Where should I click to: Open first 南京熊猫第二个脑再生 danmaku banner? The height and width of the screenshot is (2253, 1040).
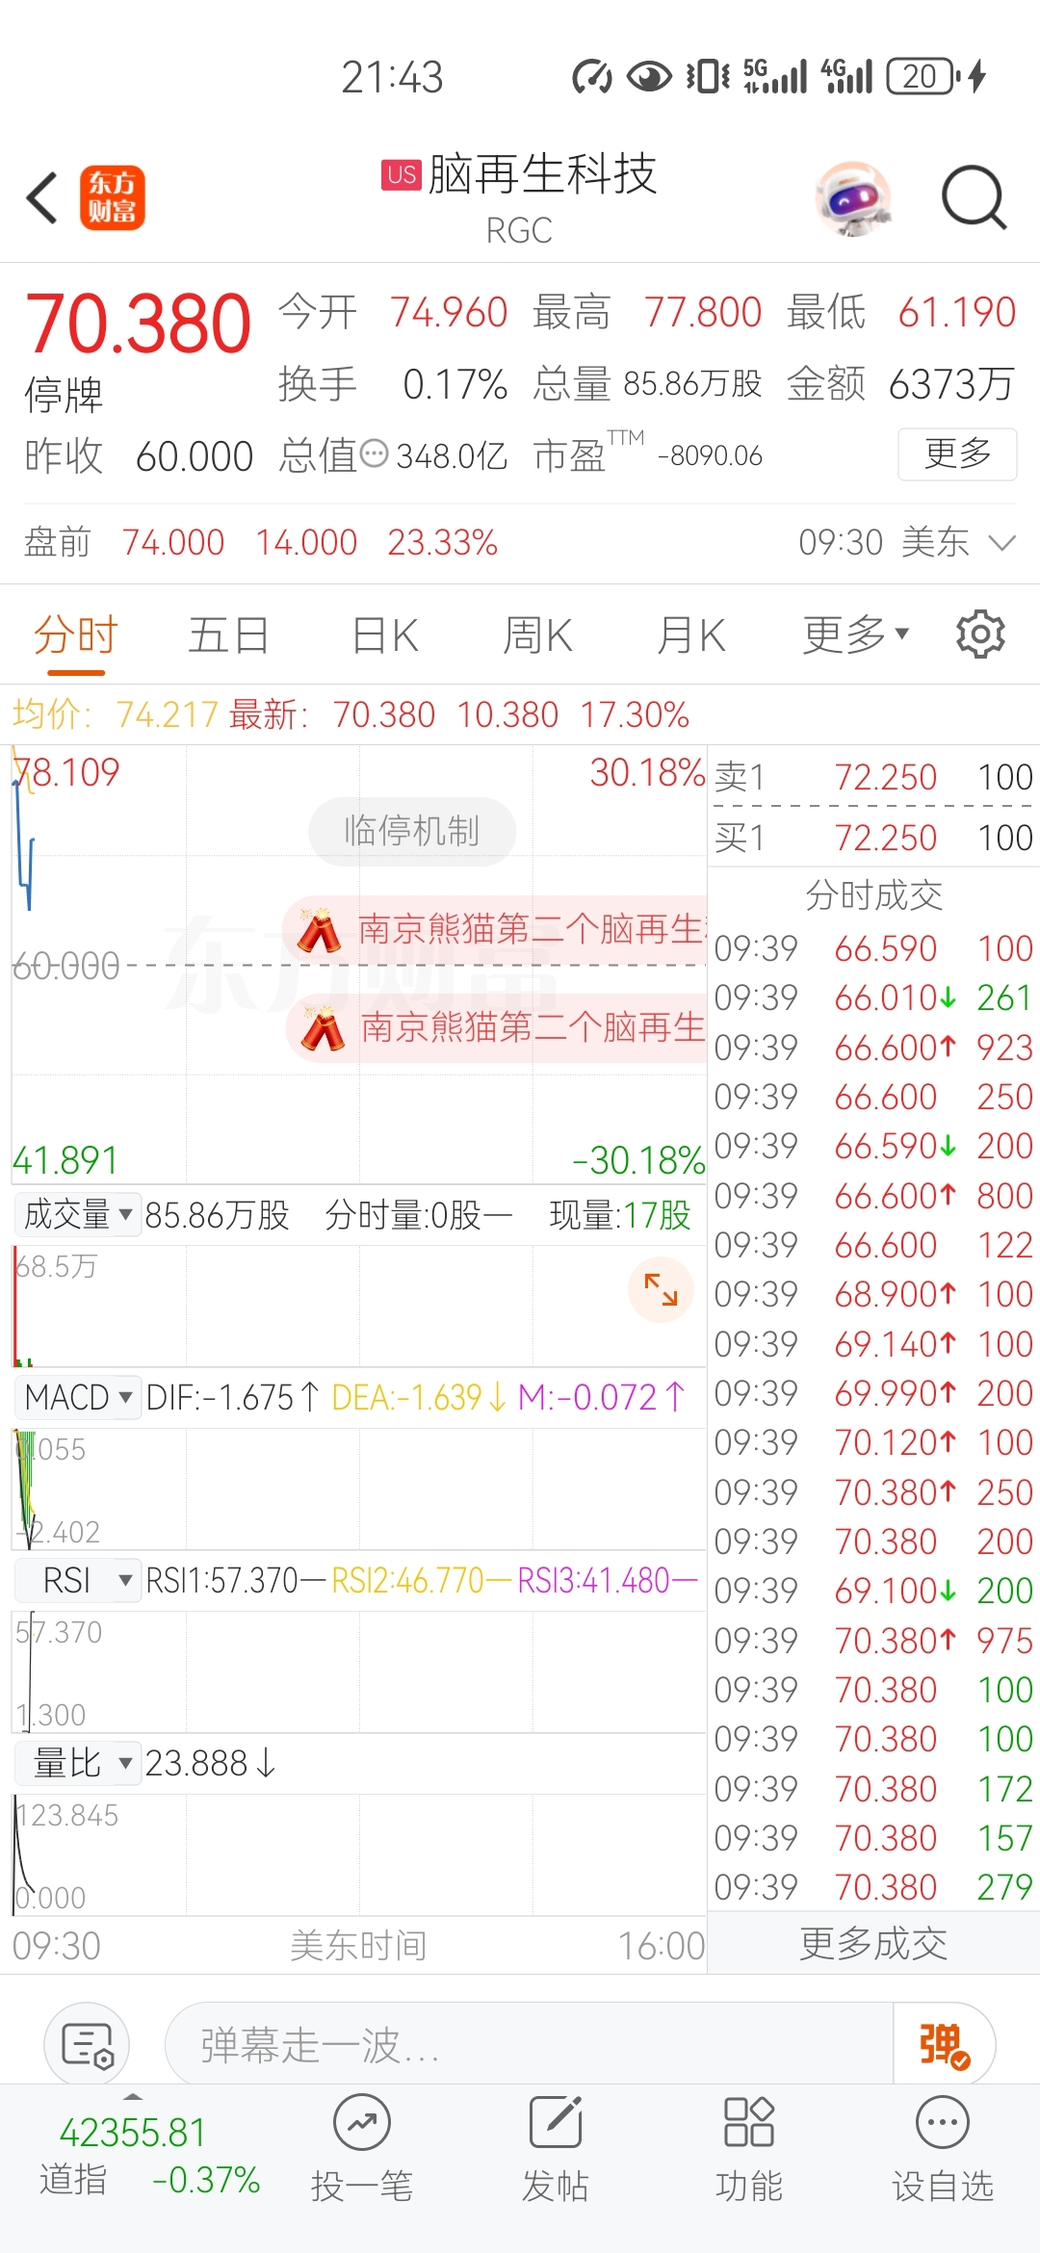(x=496, y=929)
